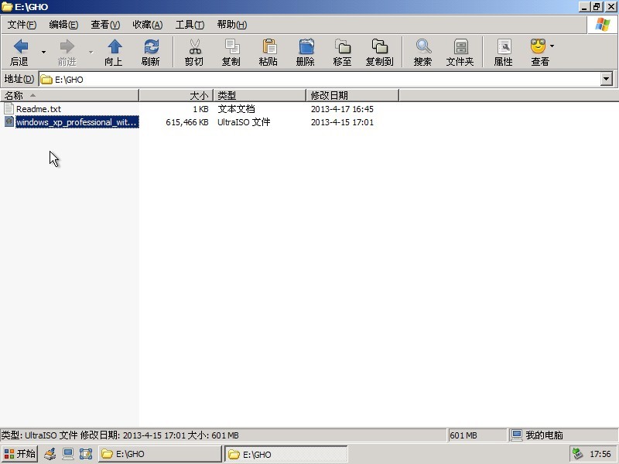Click the address bar path field
Viewport: 619px width, 464px height.
point(309,79)
